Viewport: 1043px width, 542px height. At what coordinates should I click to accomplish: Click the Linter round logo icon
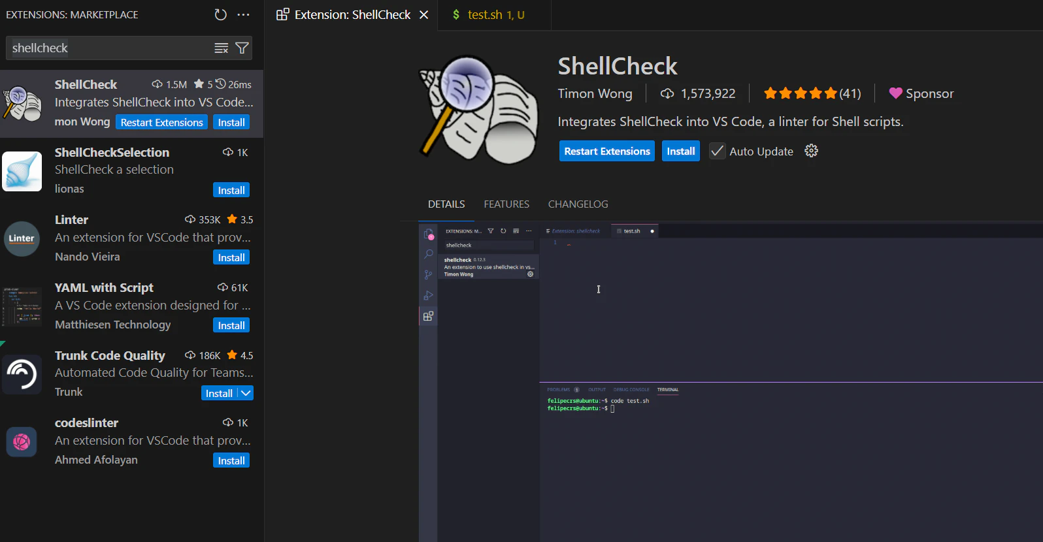[x=22, y=238]
